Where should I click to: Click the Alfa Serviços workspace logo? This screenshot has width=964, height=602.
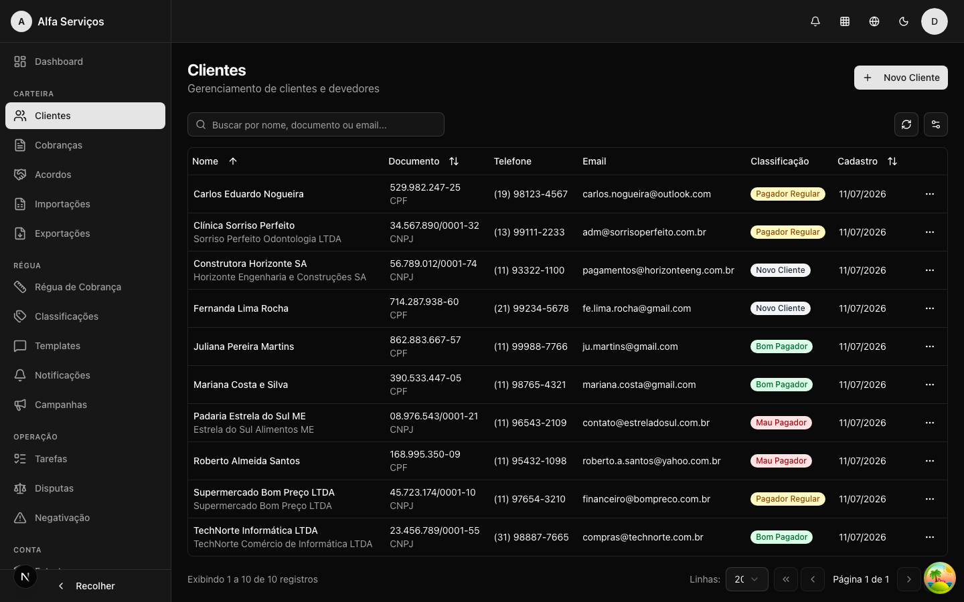click(x=21, y=21)
